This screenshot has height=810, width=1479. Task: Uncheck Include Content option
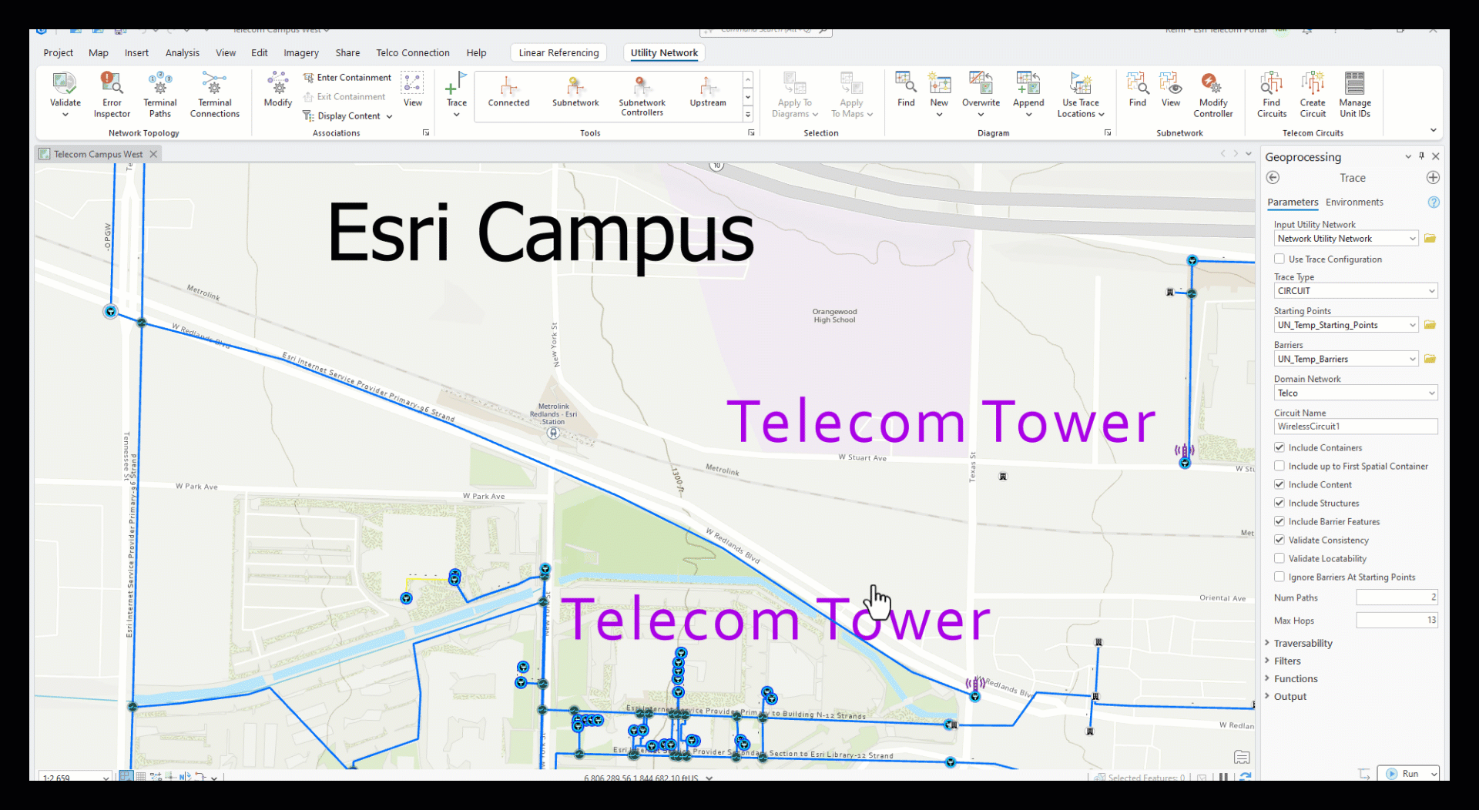(1279, 484)
